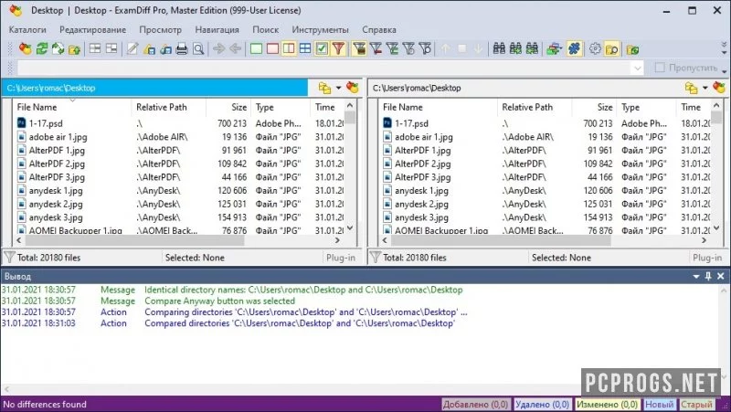This screenshot has width=731, height=412.
Task: Sort right pane by Relative Path header
Action: 535,107
